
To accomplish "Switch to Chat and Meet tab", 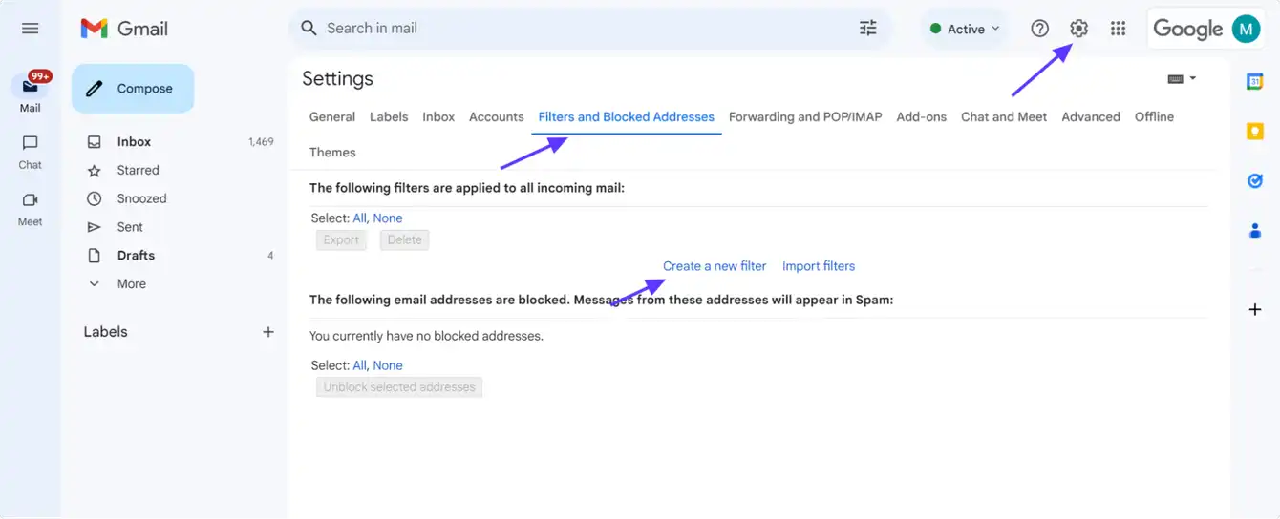I will [x=1004, y=116].
